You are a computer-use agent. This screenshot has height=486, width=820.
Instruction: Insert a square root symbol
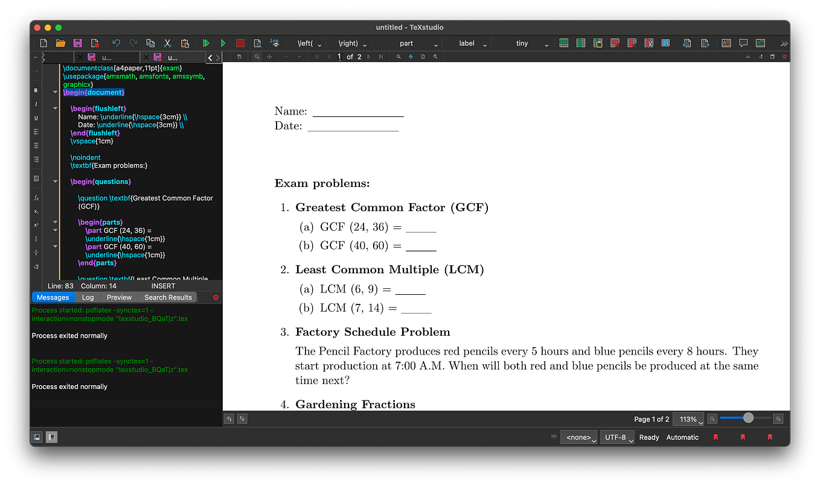[x=36, y=266]
